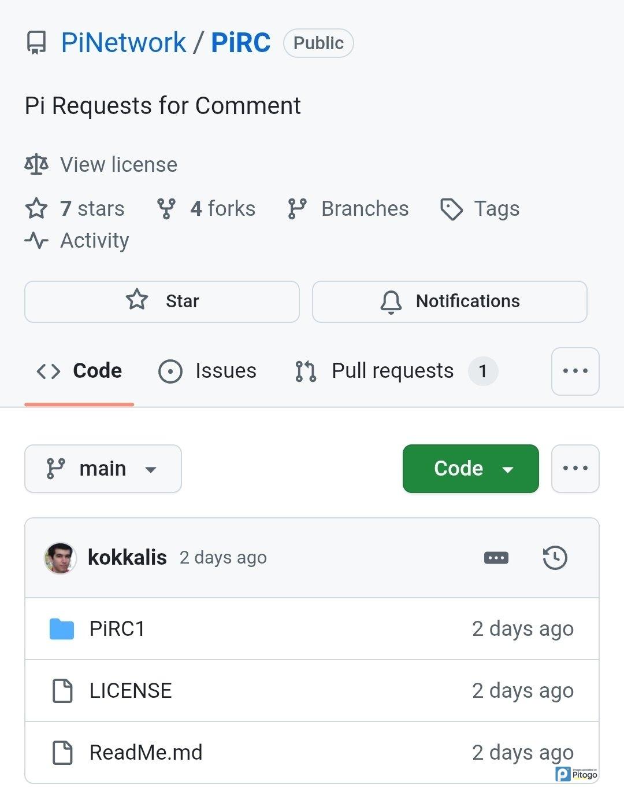Expand the latest commit message ellipsis

pos(496,558)
